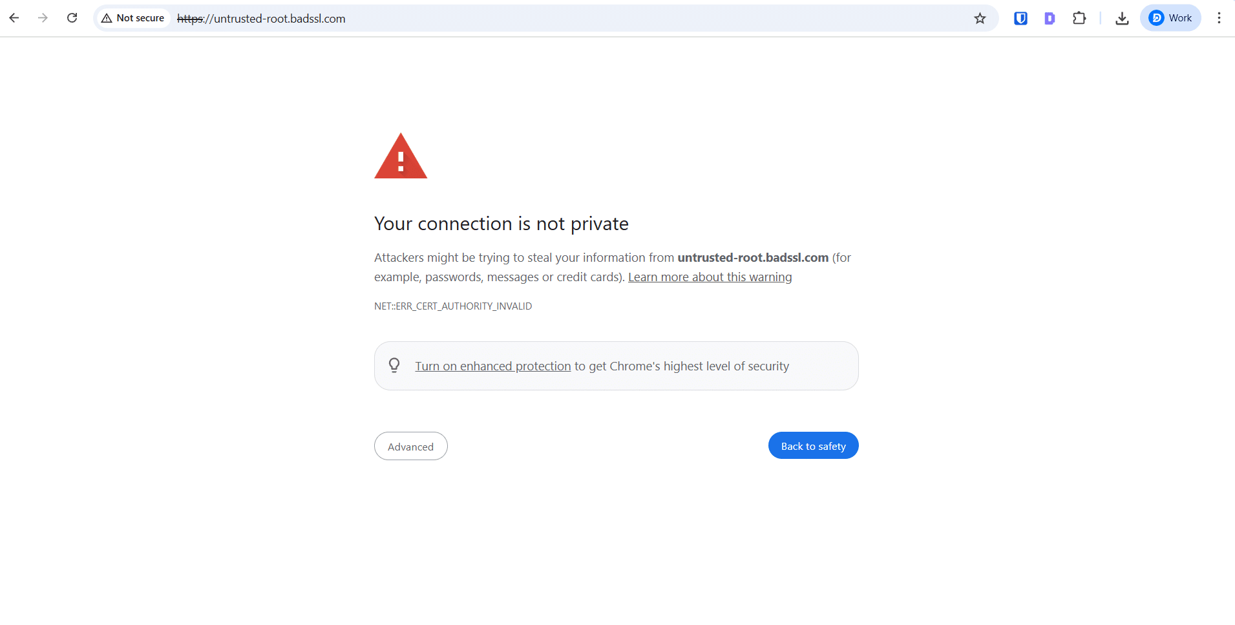Bookmark this tab with the star icon
Image resolution: width=1235 pixels, height=625 pixels.
click(x=980, y=18)
